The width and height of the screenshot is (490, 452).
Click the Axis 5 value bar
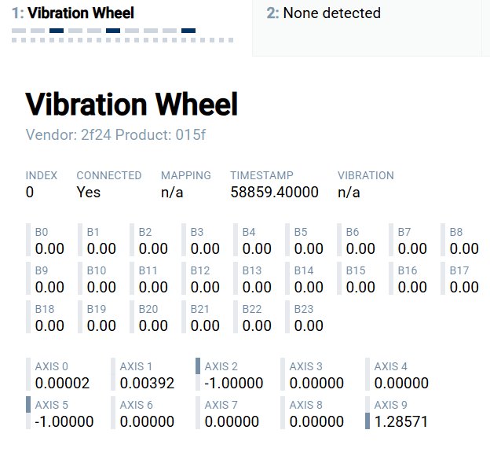click(x=28, y=405)
